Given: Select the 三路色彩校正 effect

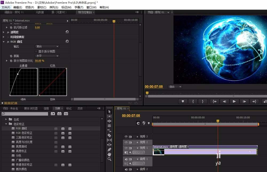Looking at the screenshot, I should 24,137.
